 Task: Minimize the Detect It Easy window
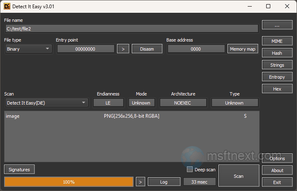click(x=250, y=7)
